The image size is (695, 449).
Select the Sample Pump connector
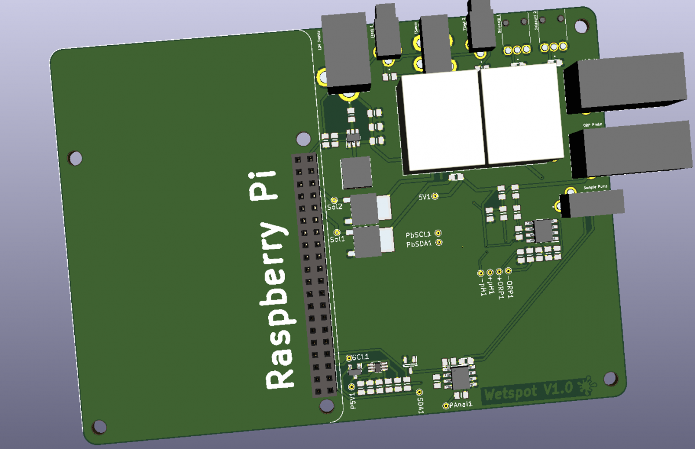592,204
